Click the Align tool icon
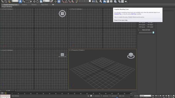Screen dimensions: 175x98 97,1
